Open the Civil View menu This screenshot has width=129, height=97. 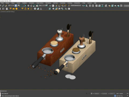coord(55,3)
